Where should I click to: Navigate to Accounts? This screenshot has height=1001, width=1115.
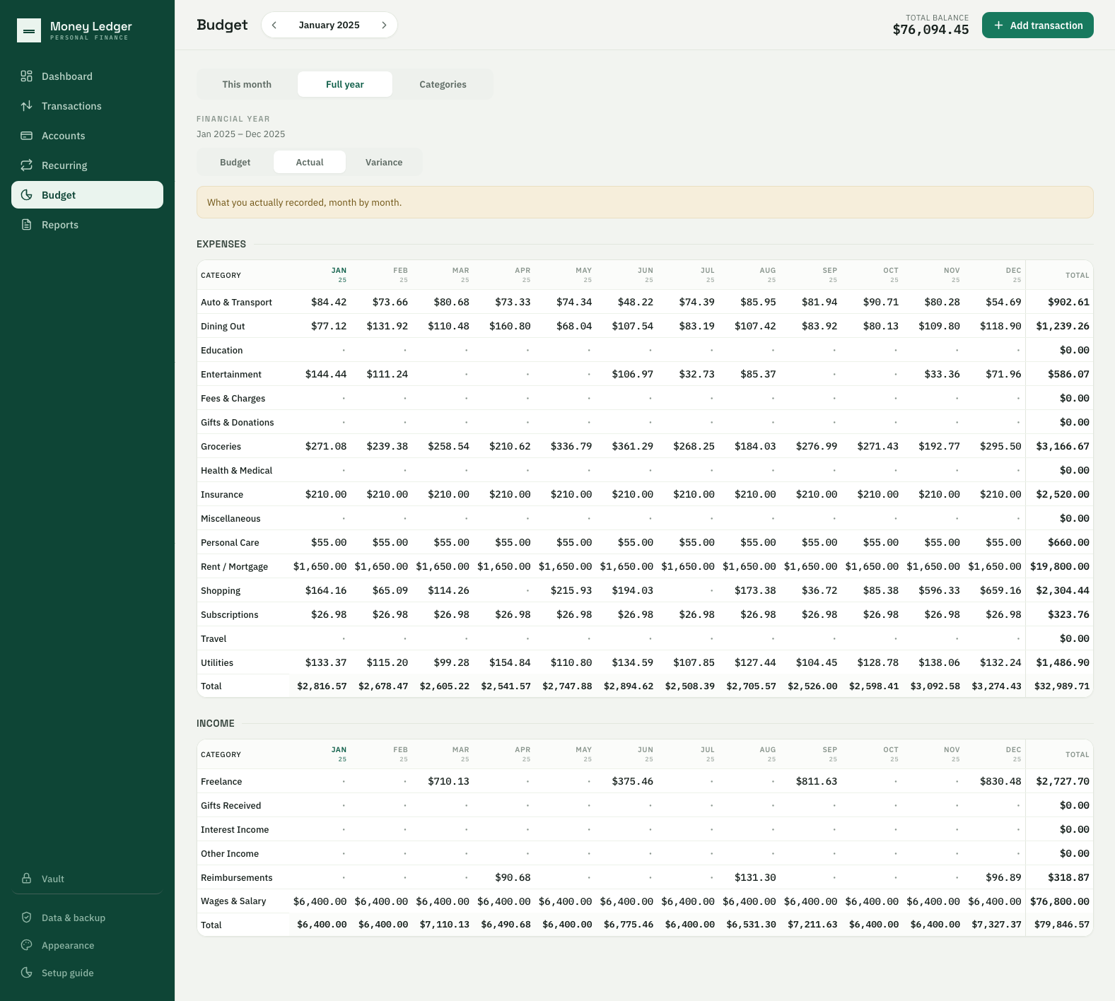pyautogui.click(x=87, y=136)
